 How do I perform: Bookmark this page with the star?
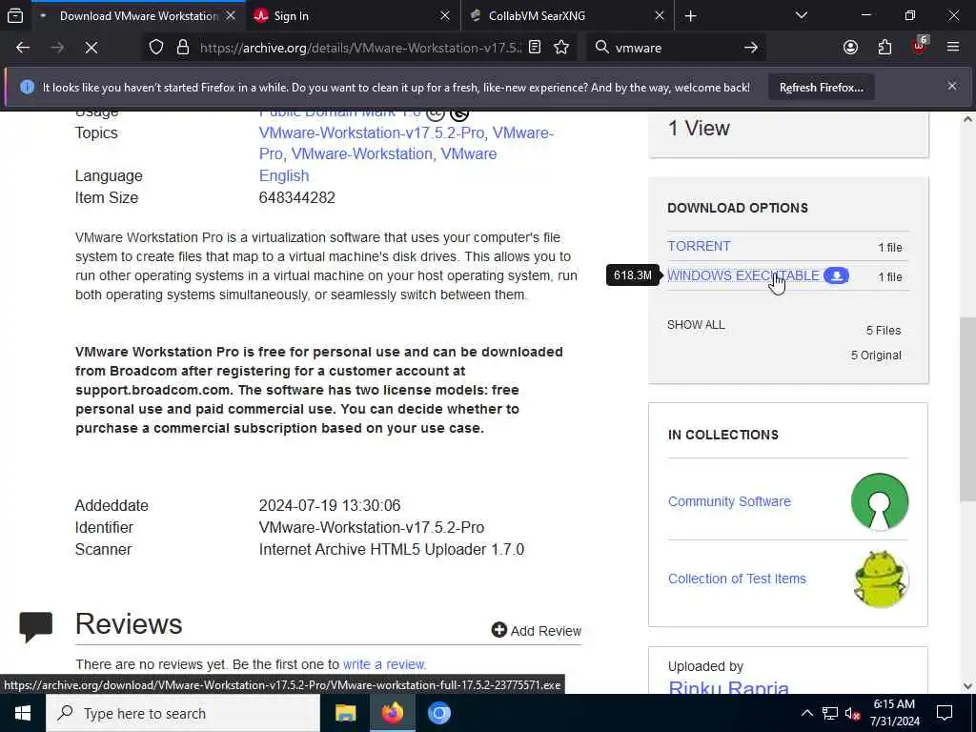point(561,48)
